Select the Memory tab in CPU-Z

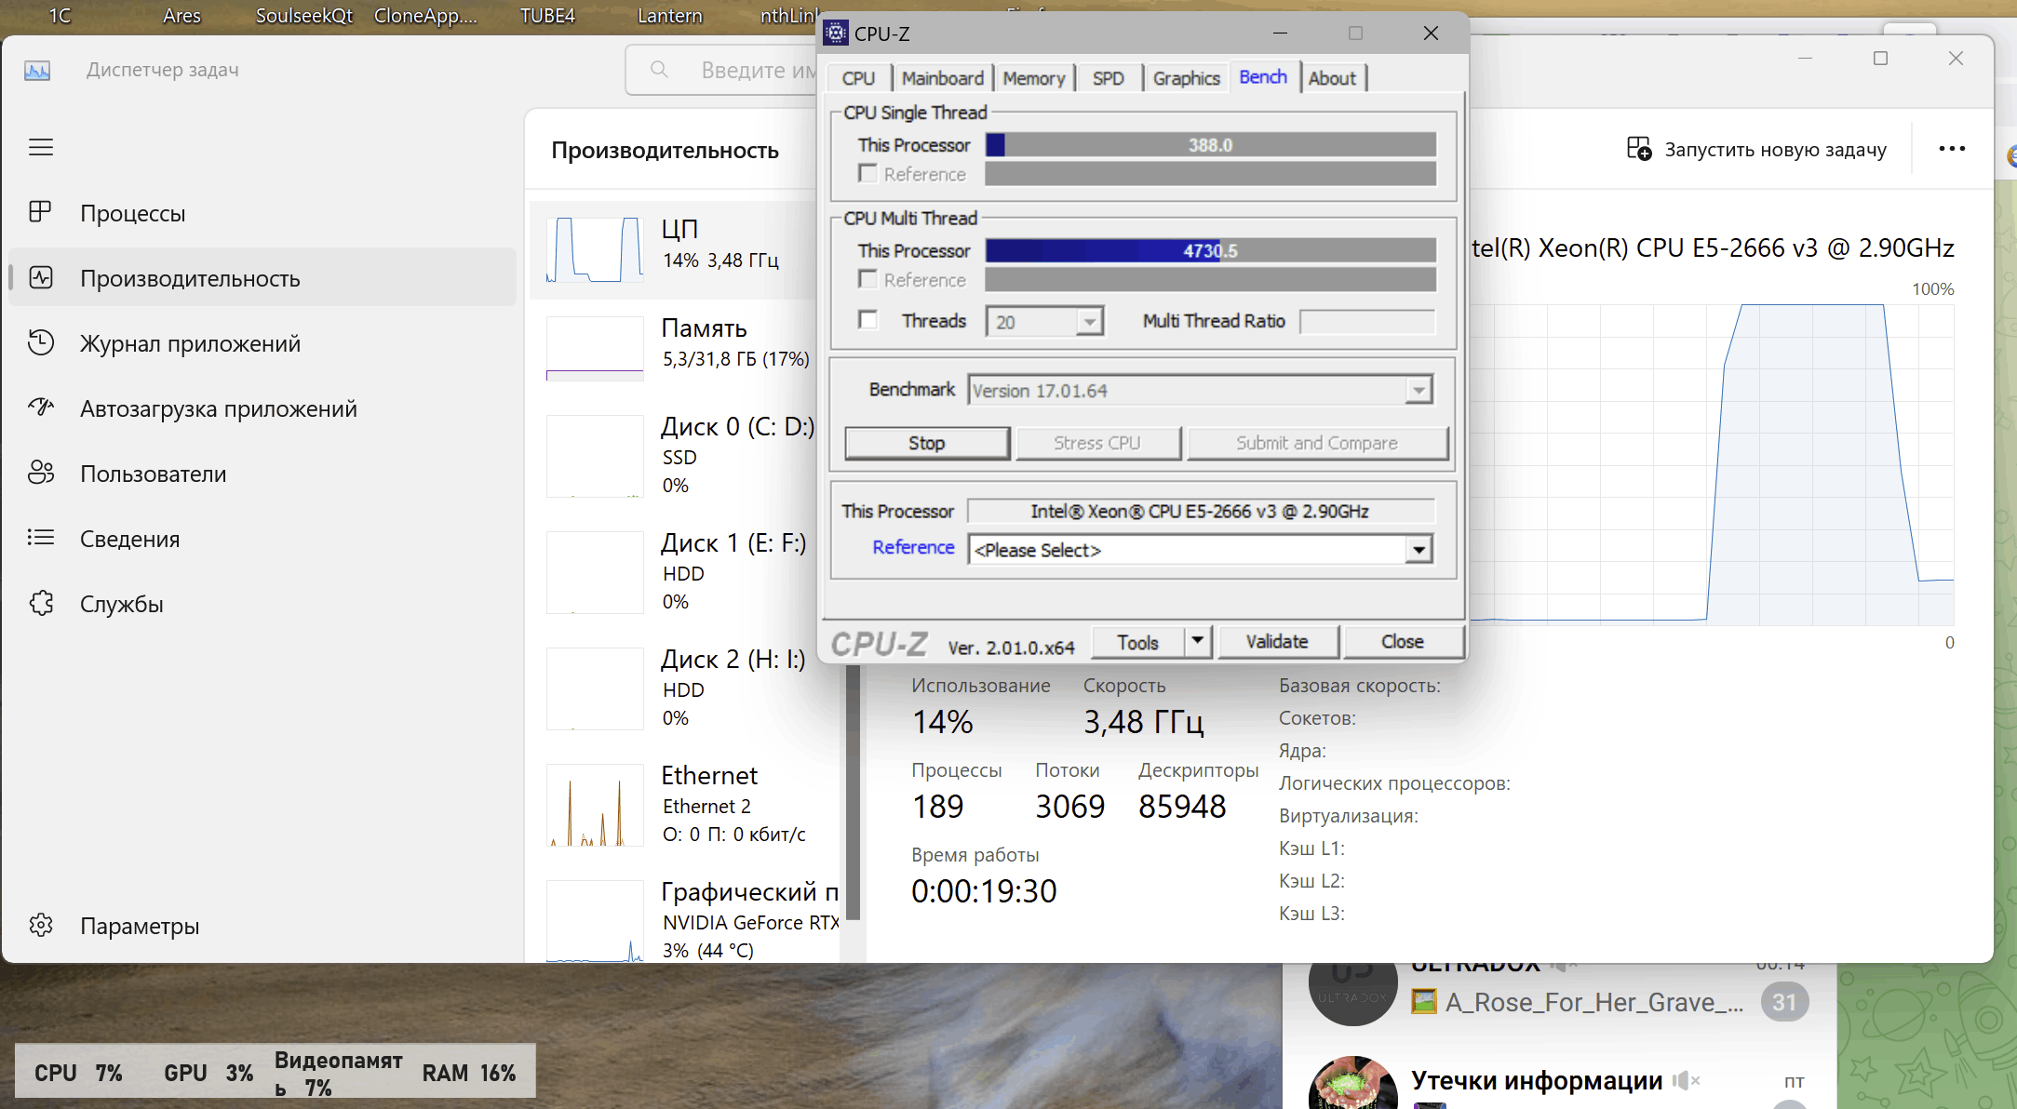[1032, 78]
